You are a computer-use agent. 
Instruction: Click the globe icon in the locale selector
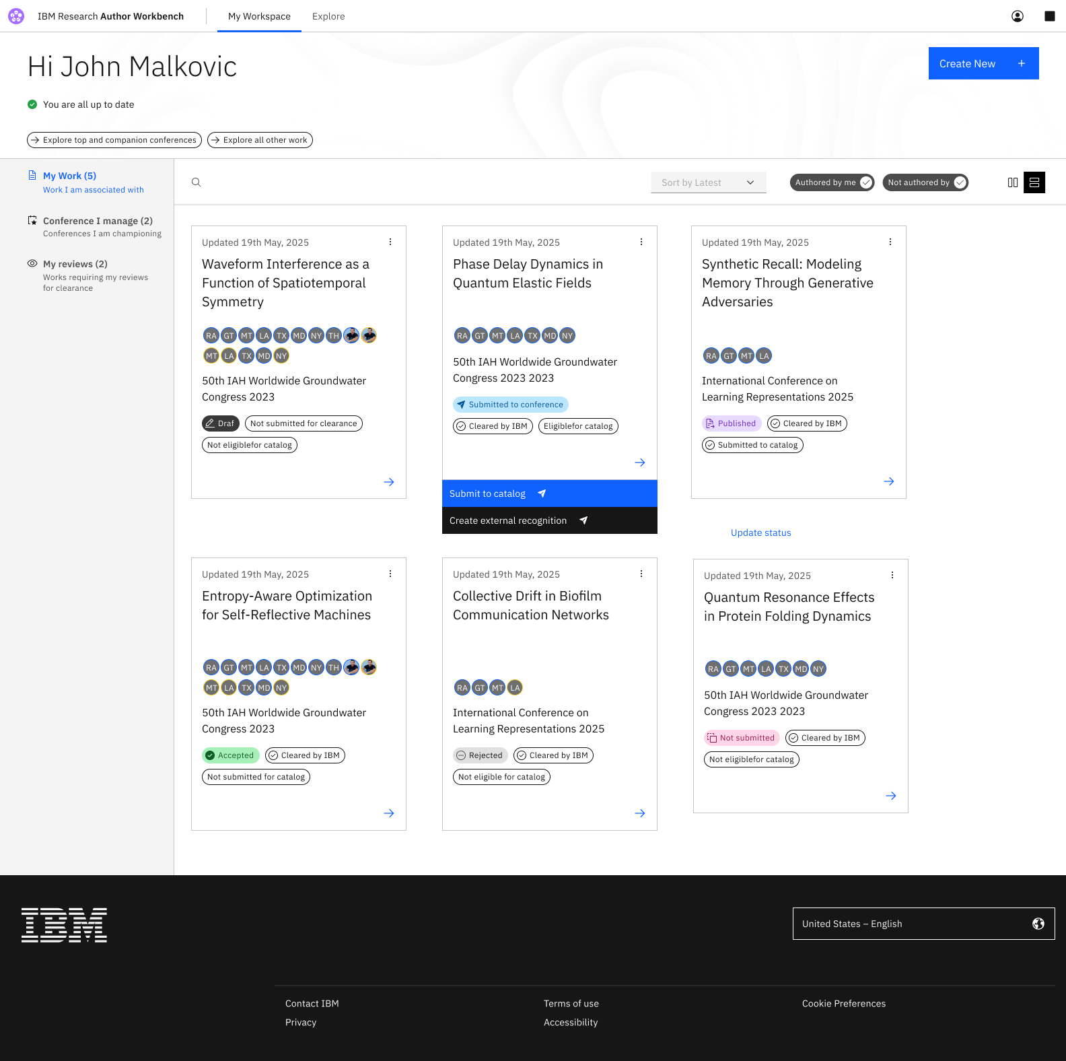click(1038, 924)
